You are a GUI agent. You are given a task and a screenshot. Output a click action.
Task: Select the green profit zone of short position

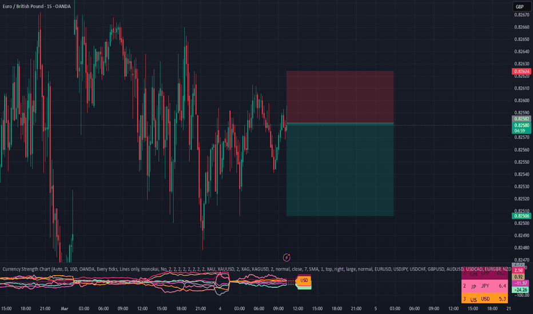(x=340, y=170)
